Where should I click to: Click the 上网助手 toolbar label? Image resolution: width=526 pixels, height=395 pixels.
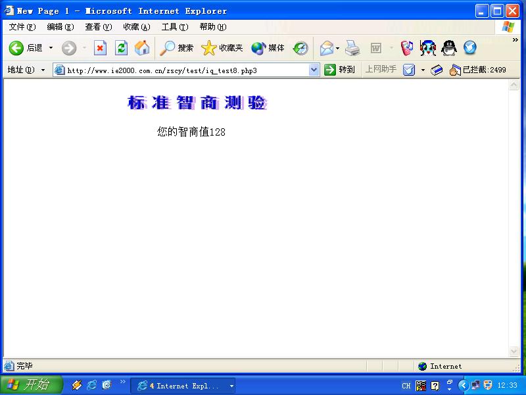381,69
